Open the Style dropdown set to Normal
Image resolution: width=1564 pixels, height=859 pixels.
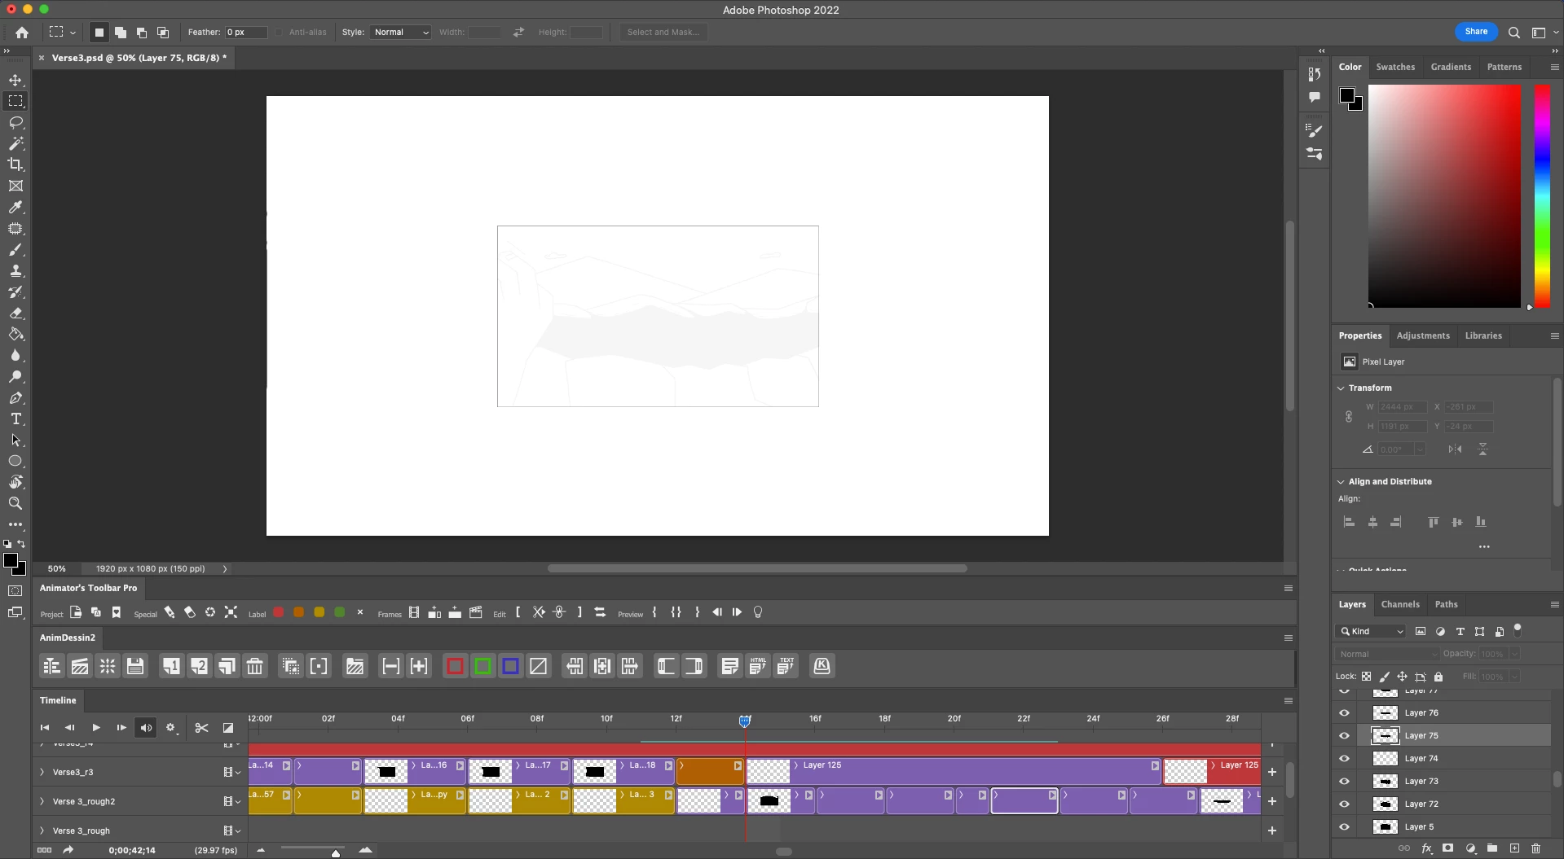pyautogui.click(x=400, y=33)
